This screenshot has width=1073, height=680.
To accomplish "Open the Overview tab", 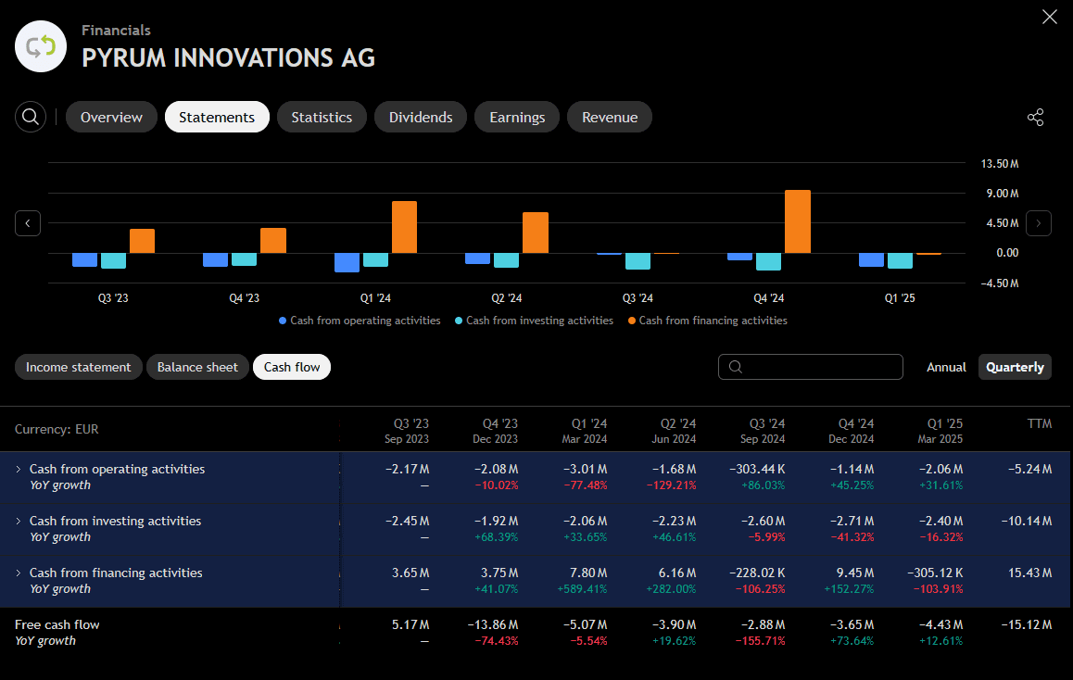I will click(111, 118).
